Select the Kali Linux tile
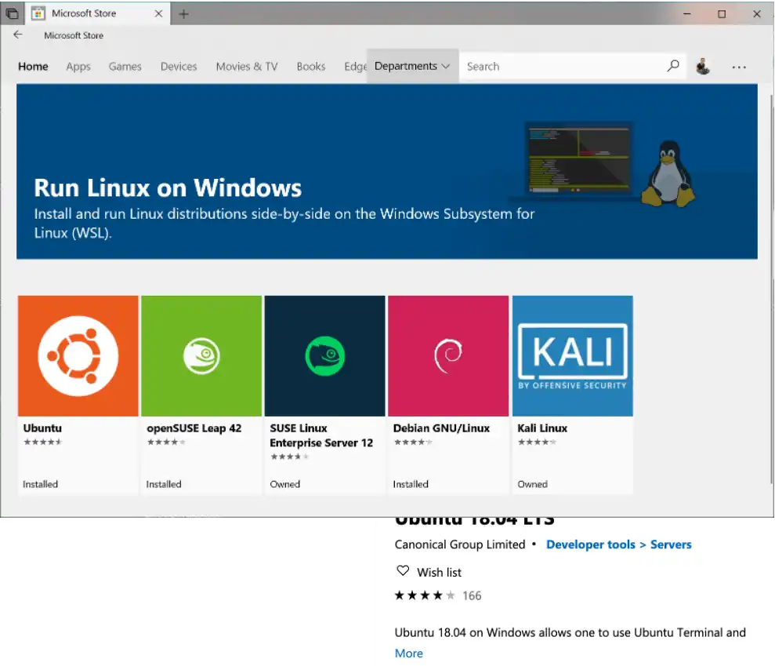The width and height of the screenshot is (775, 666). click(572, 355)
